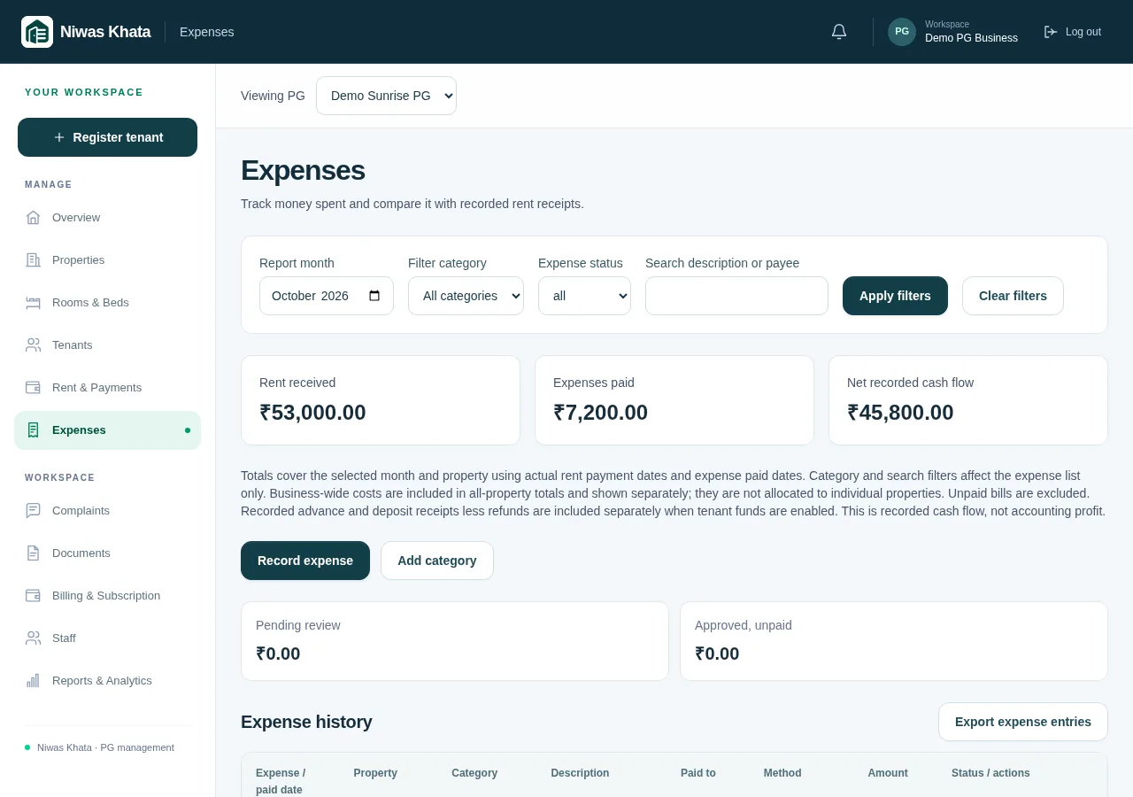Click the Expenses receipt icon
This screenshot has width=1133, height=797.
click(33, 429)
